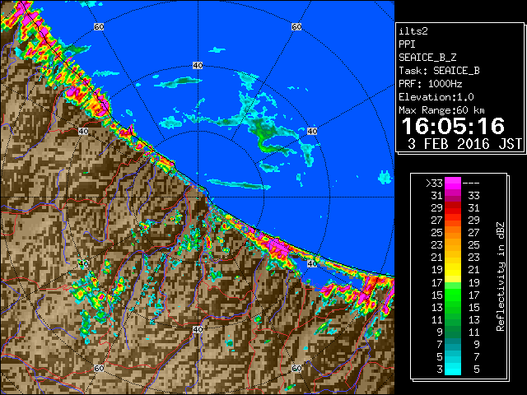
Task: Click the '3' label at legend bottom-left
Action: (x=440, y=369)
